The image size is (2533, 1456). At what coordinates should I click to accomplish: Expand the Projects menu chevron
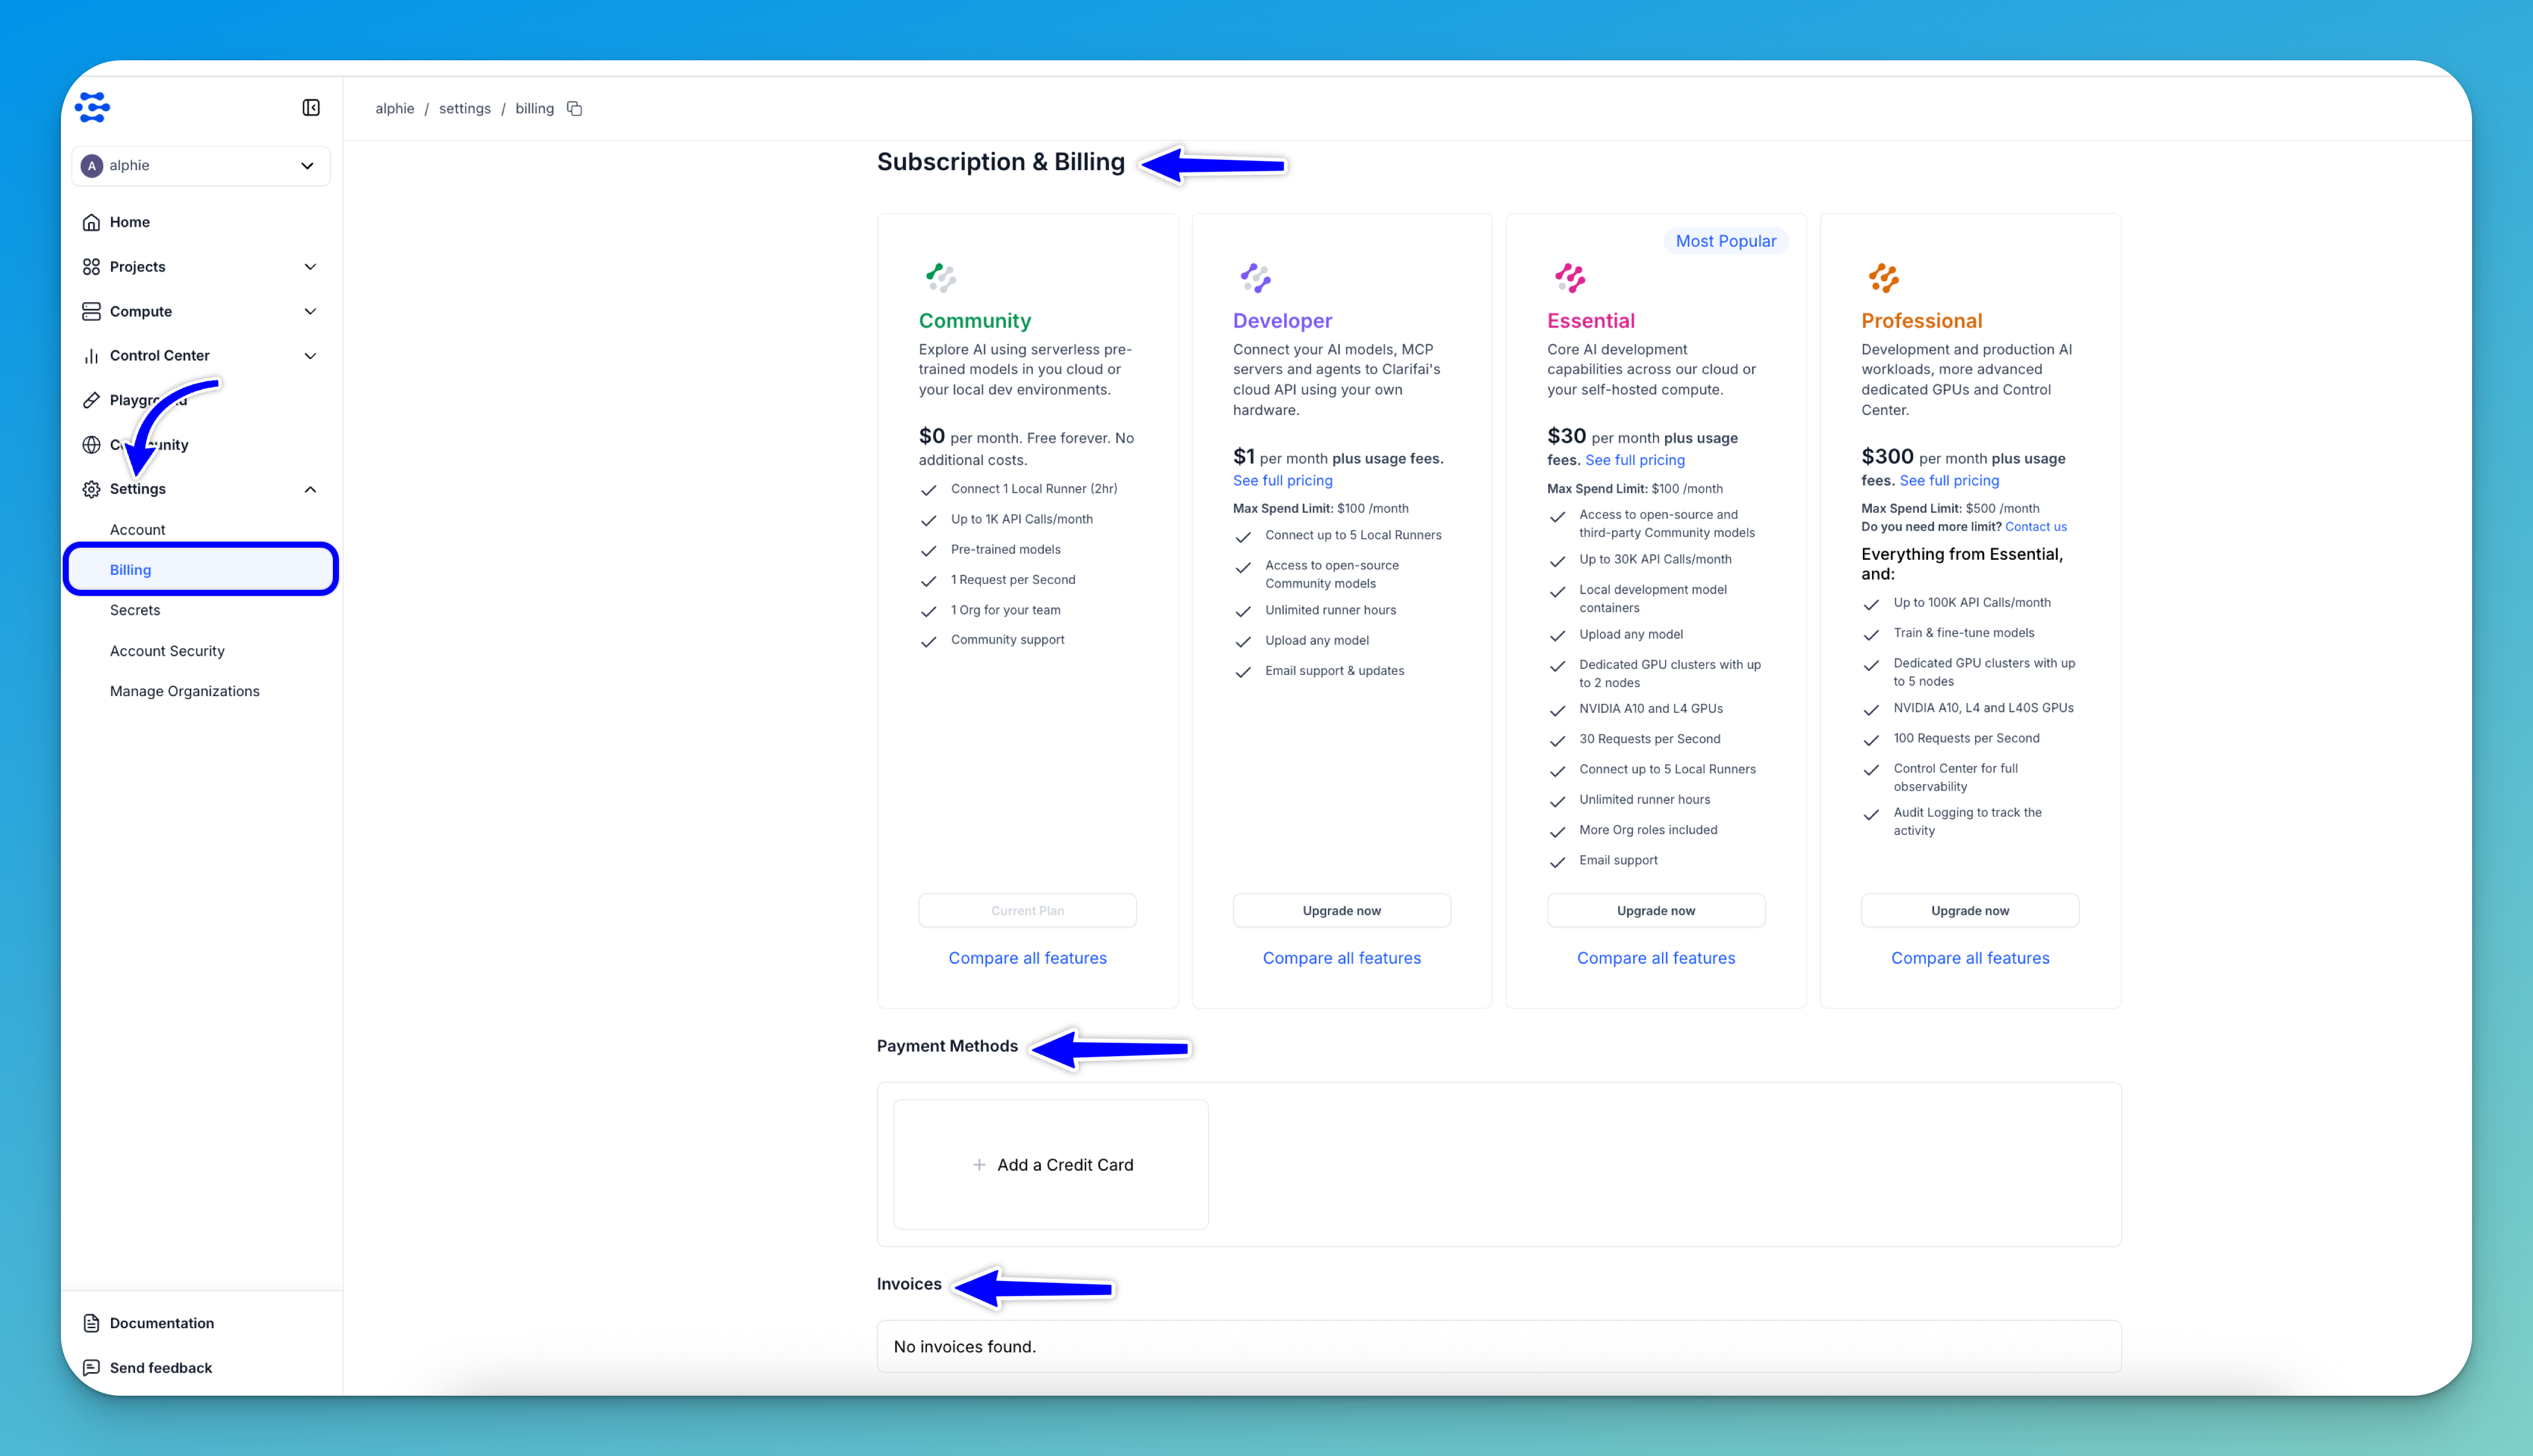310,267
